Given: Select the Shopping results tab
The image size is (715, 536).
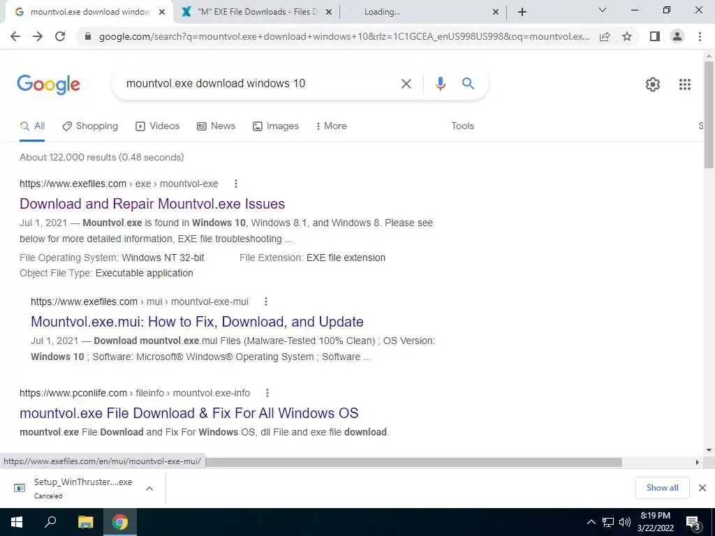Looking at the screenshot, I should click(x=90, y=126).
